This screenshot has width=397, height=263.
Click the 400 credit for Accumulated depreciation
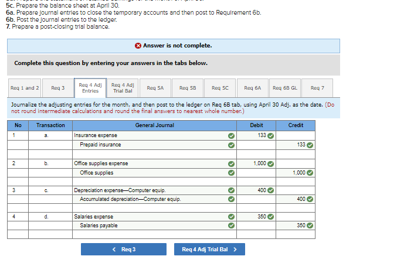pos(301,199)
